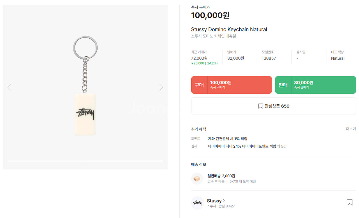This screenshot has height=218, width=359.
Task: Click the bookmark icon next to the Stussy brand
Action: [x=350, y=202]
